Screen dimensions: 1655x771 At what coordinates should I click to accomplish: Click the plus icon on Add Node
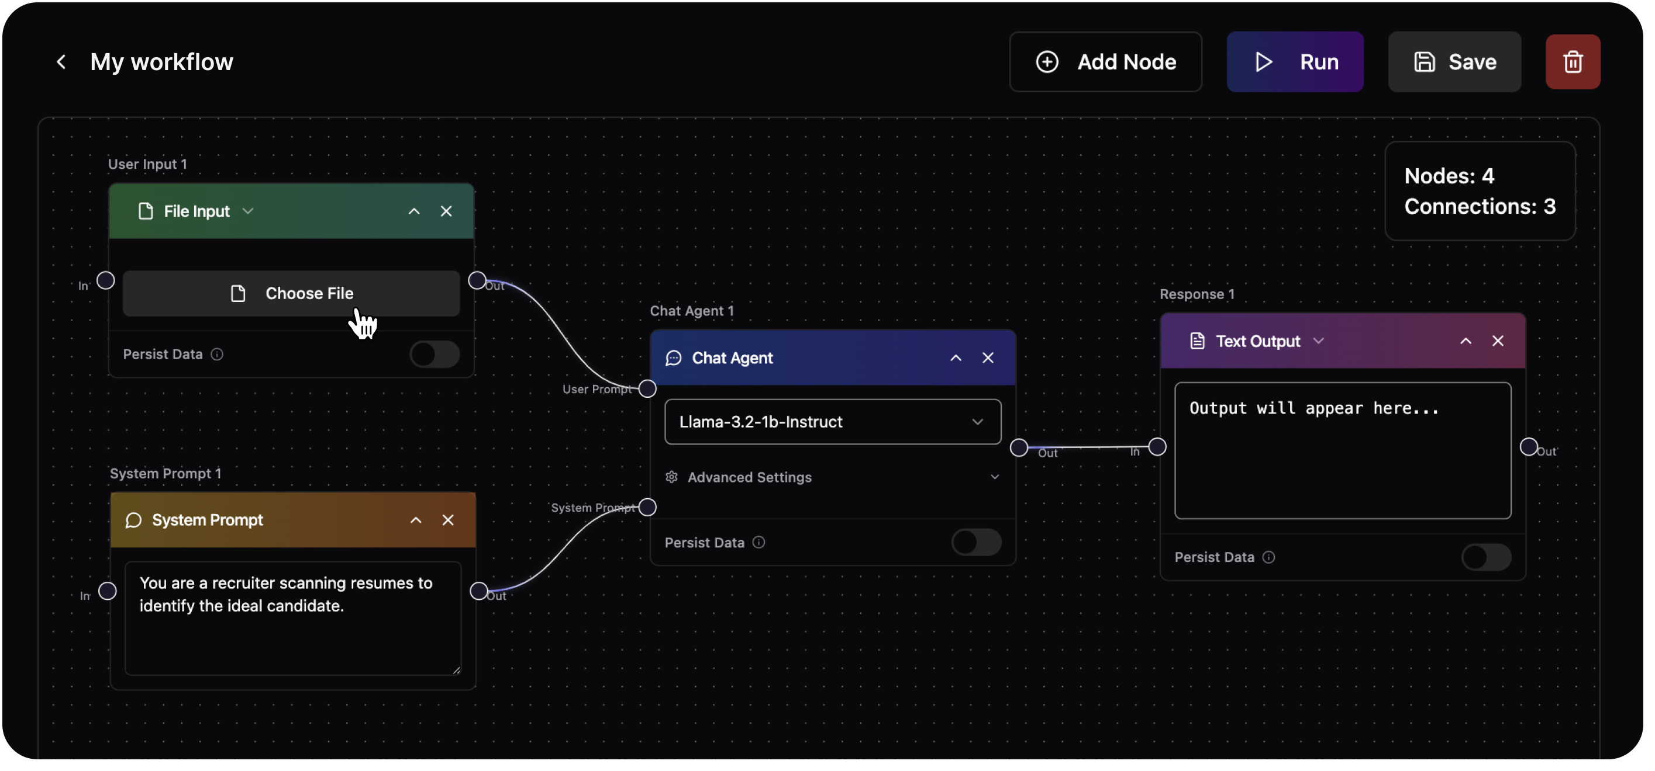pos(1047,61)
